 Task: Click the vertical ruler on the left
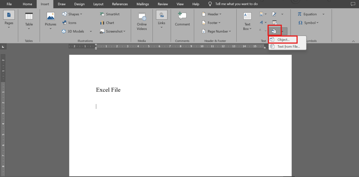(3, 115)
